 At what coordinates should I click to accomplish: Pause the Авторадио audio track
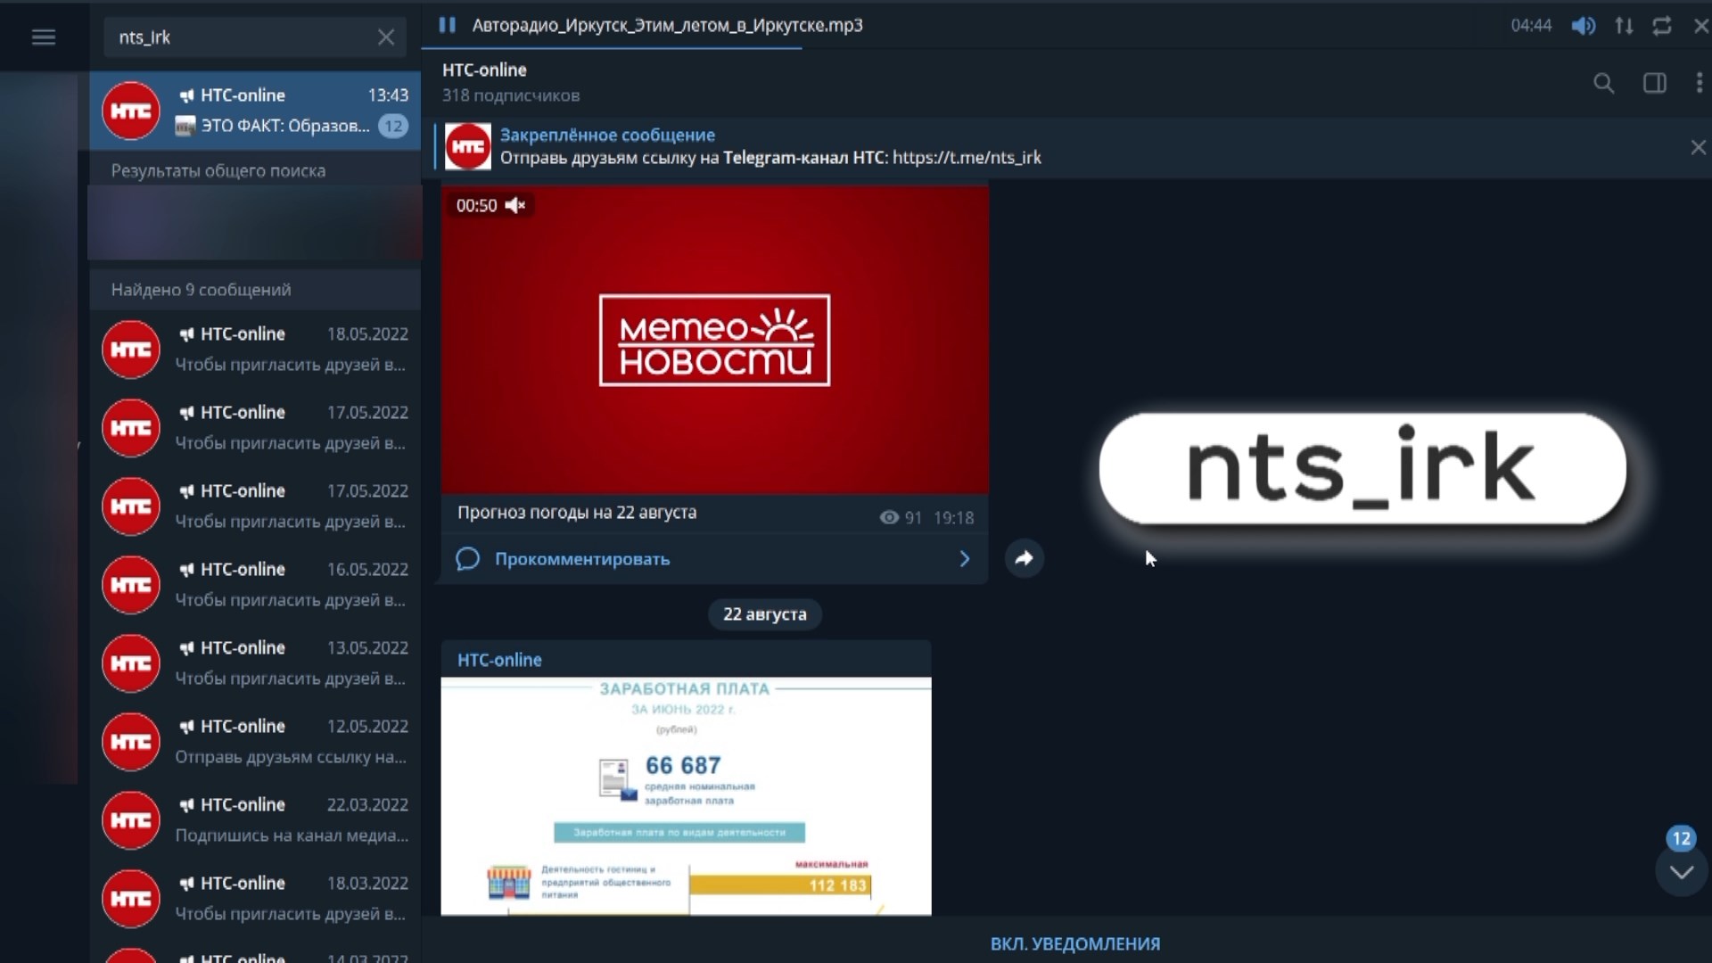click(x=447, y=25)
